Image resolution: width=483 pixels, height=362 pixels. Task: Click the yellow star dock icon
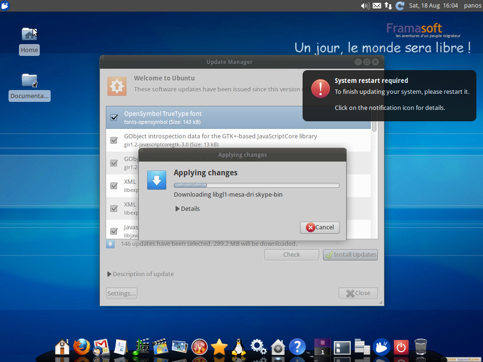click(219, 347)
